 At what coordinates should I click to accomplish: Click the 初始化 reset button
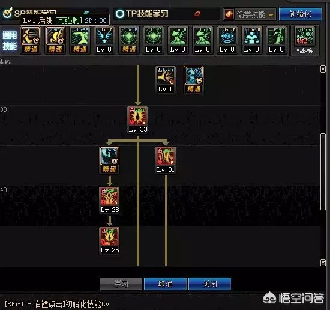click(301, 14)
